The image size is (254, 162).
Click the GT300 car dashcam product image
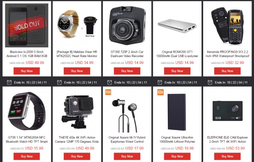tap(127, 26)
